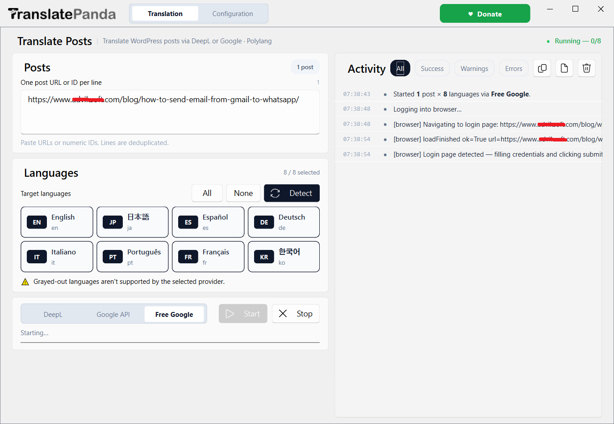
Task: Select the Google API provider
Action: click(113, 315)
